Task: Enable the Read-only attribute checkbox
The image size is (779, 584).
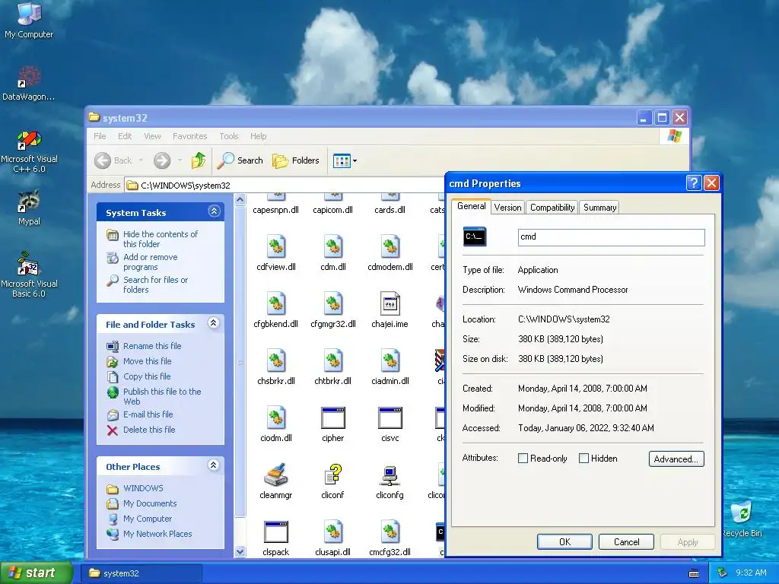Action: (523, 459)
